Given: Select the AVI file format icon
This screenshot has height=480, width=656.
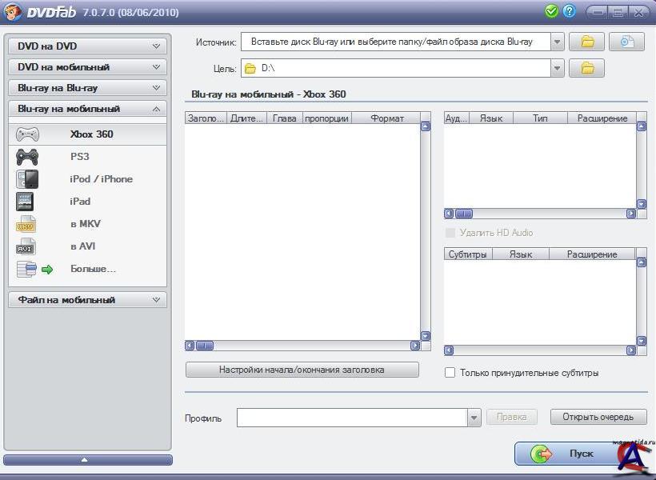Looking at the screenshot, I should point(26,246).
